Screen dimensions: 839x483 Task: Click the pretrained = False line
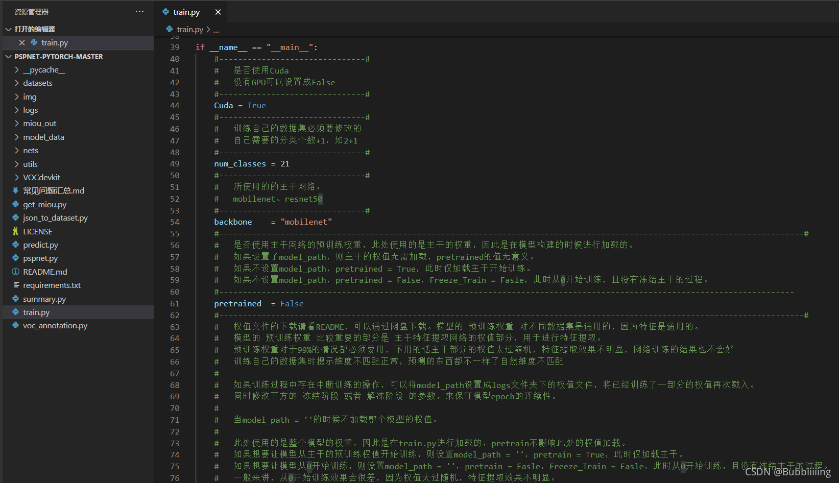click(x=259, y=304)
